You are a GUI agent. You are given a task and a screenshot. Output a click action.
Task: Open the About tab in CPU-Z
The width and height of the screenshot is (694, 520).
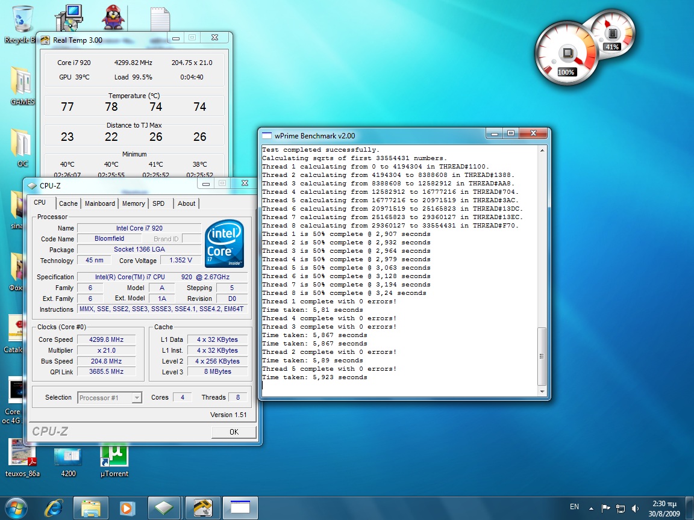186,203
